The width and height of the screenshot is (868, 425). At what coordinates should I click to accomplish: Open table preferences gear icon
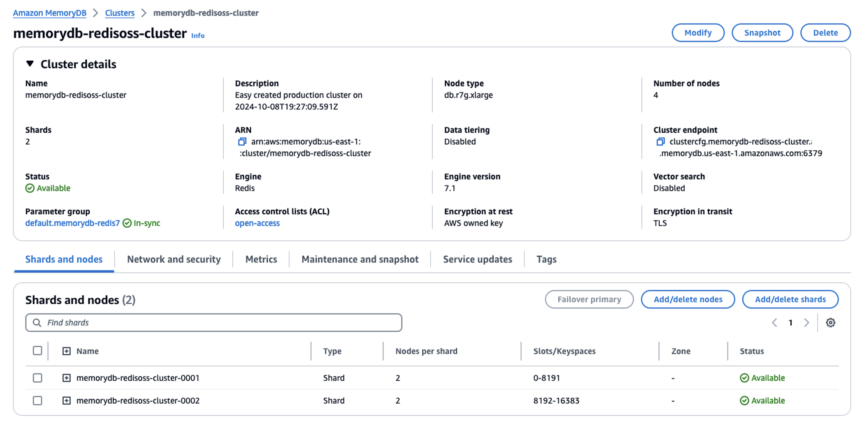(831, 323)
